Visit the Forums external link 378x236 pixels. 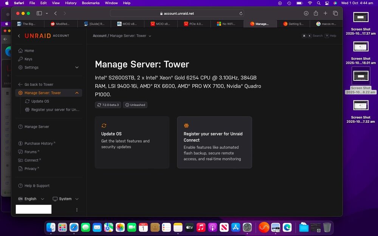coord(29,152)
